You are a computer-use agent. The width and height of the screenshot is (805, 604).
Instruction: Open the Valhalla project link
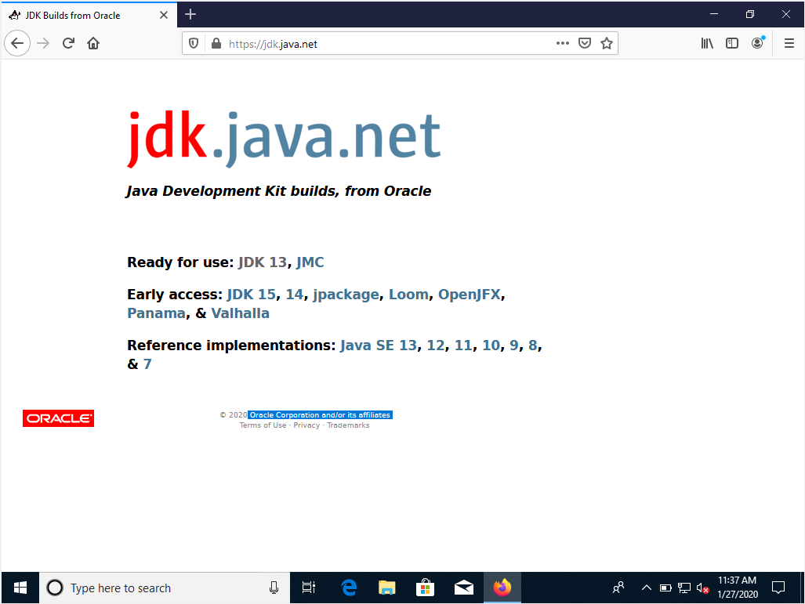point(241,313)
